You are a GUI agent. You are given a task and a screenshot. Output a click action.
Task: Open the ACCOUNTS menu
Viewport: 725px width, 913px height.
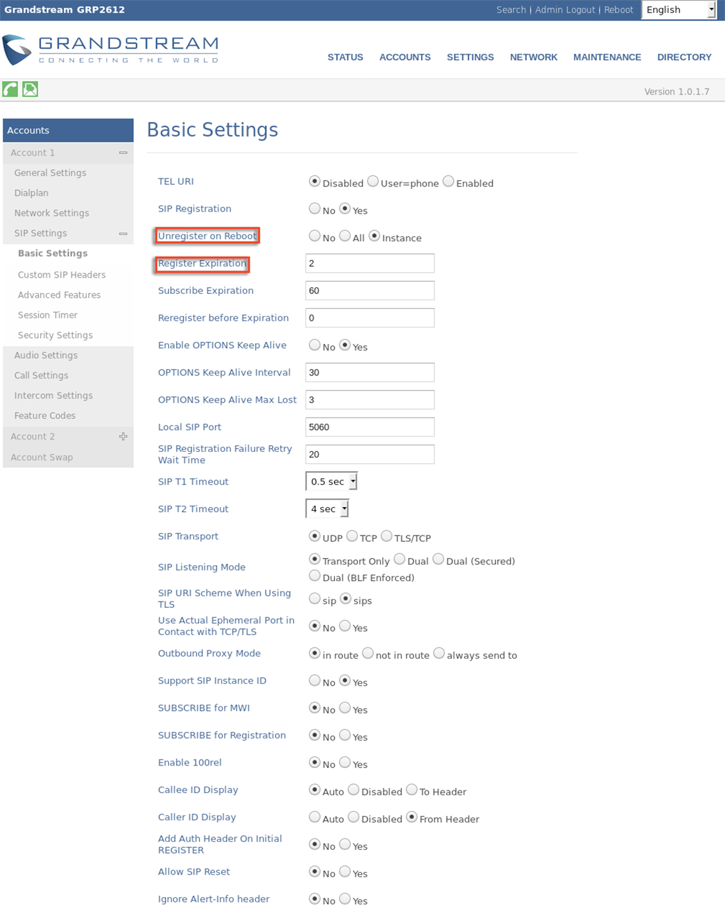tap(405, 57)
